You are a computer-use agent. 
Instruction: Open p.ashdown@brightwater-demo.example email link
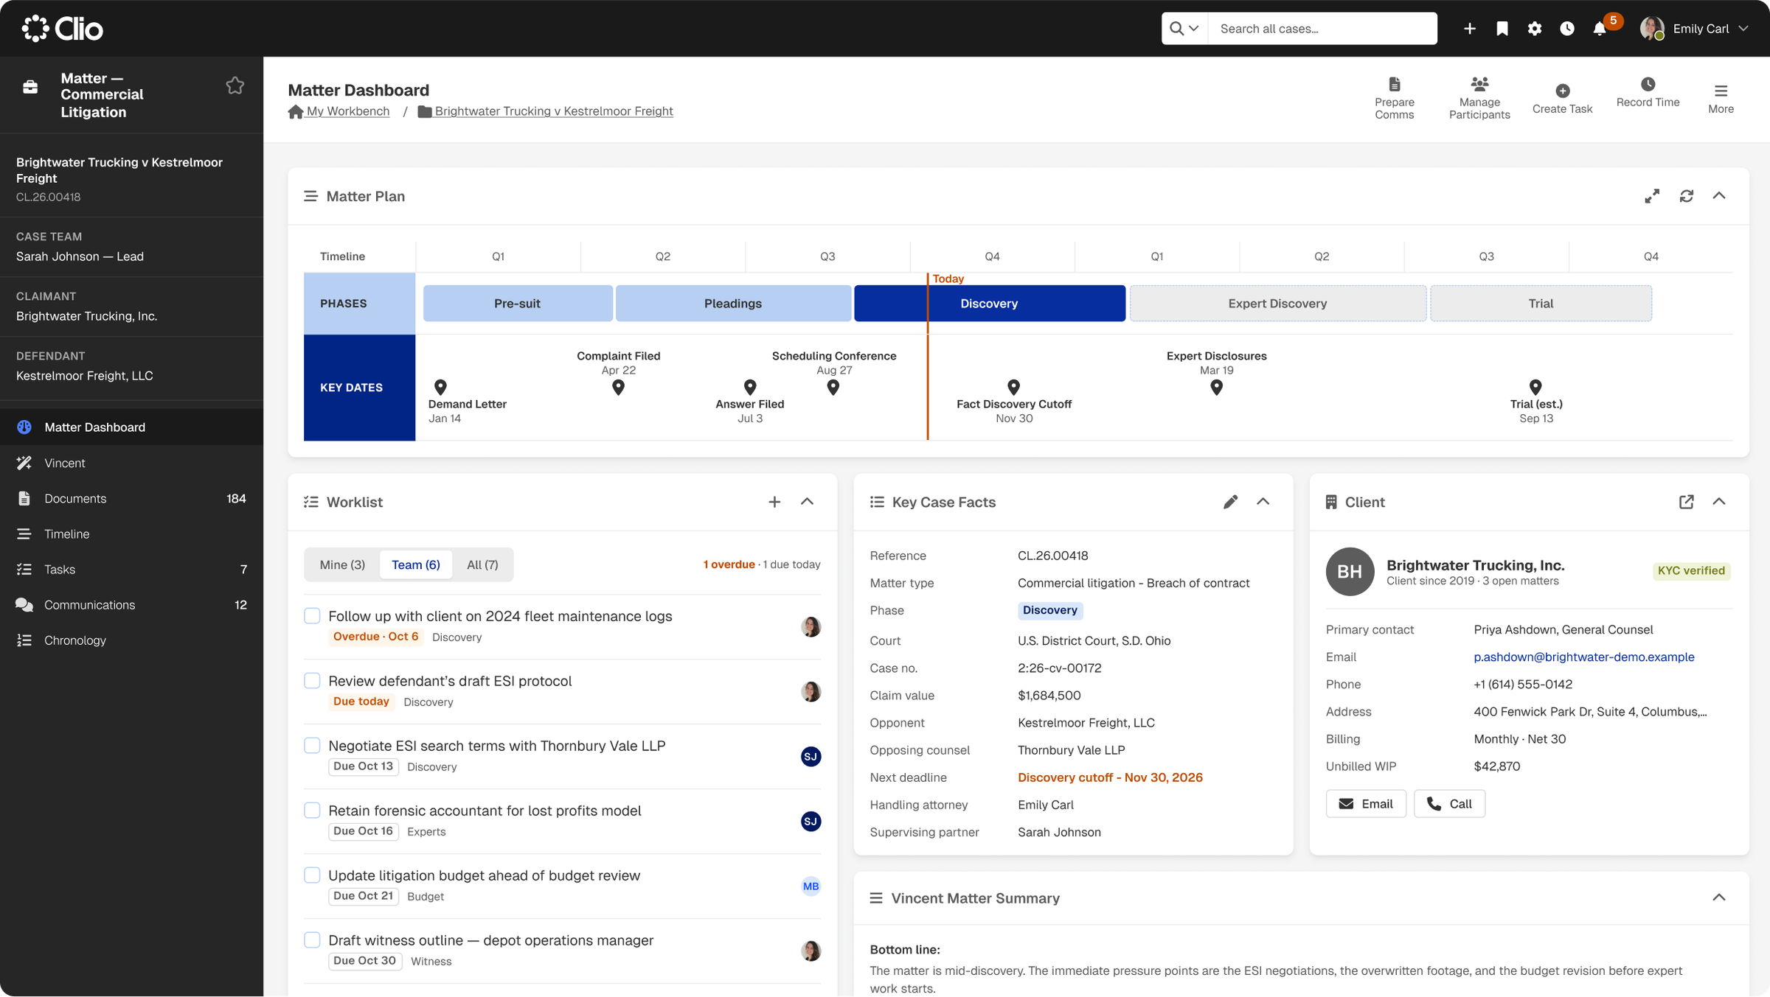pos(1583,657)
